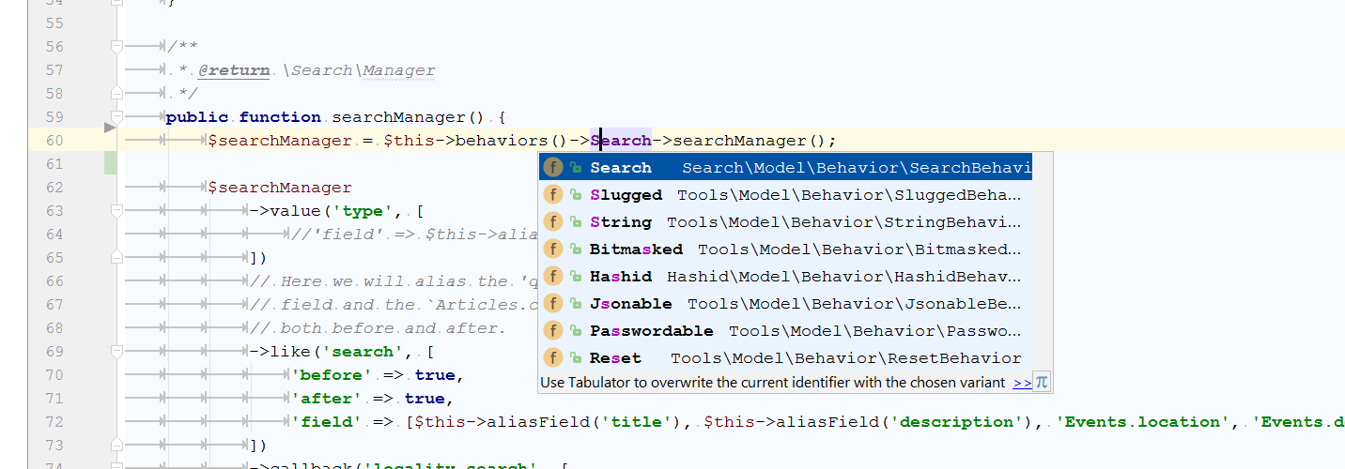The image size is (1345, 469).
Task: Click searchManager function name on line 59
Action: click(x=399, y=117)
